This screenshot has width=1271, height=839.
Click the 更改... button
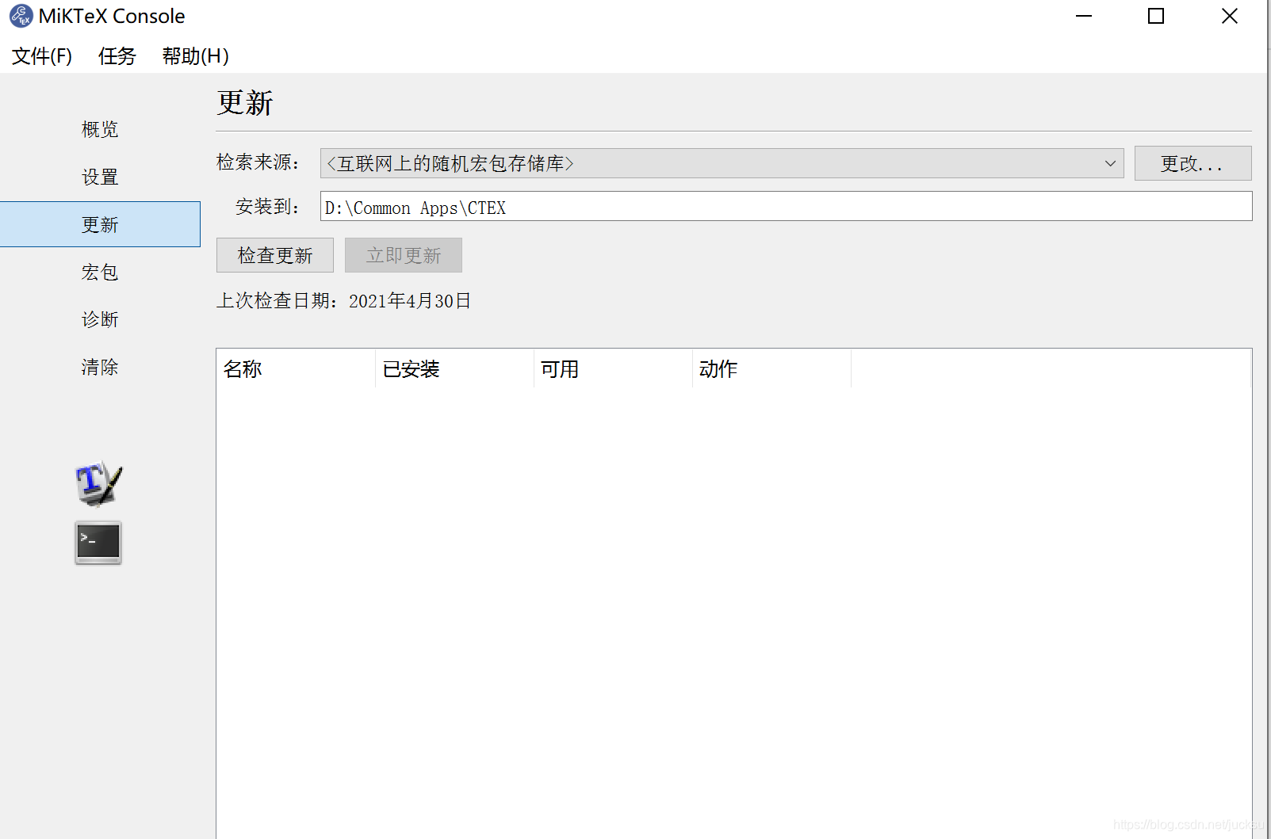click(x=1193, y=163)
